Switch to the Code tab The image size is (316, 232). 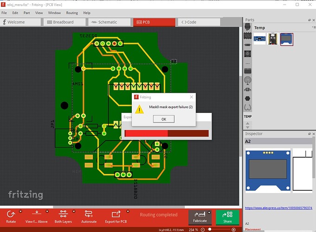[199, 22]
